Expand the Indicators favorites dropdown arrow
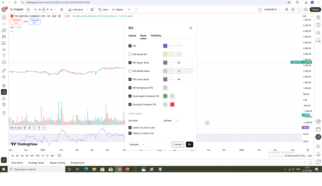322x186 pixels. click(87, 10)
